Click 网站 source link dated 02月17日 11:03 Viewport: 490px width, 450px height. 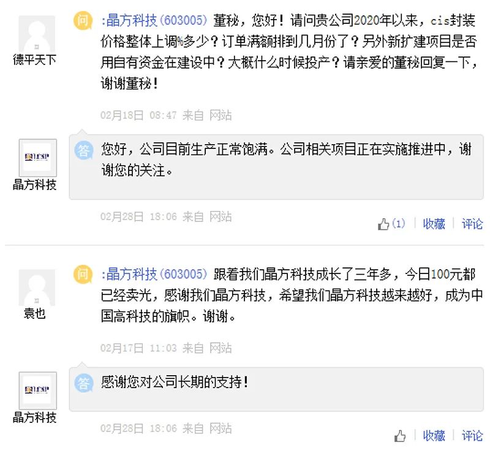[221, 348]
